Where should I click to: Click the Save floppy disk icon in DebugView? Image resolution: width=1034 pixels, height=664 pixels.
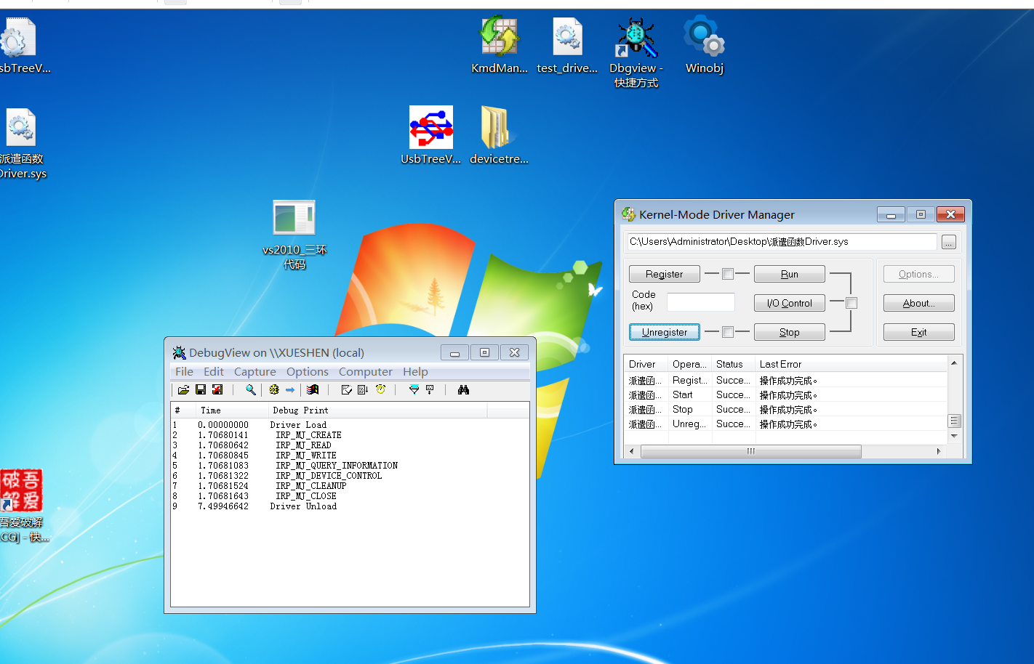coord(201,390)
